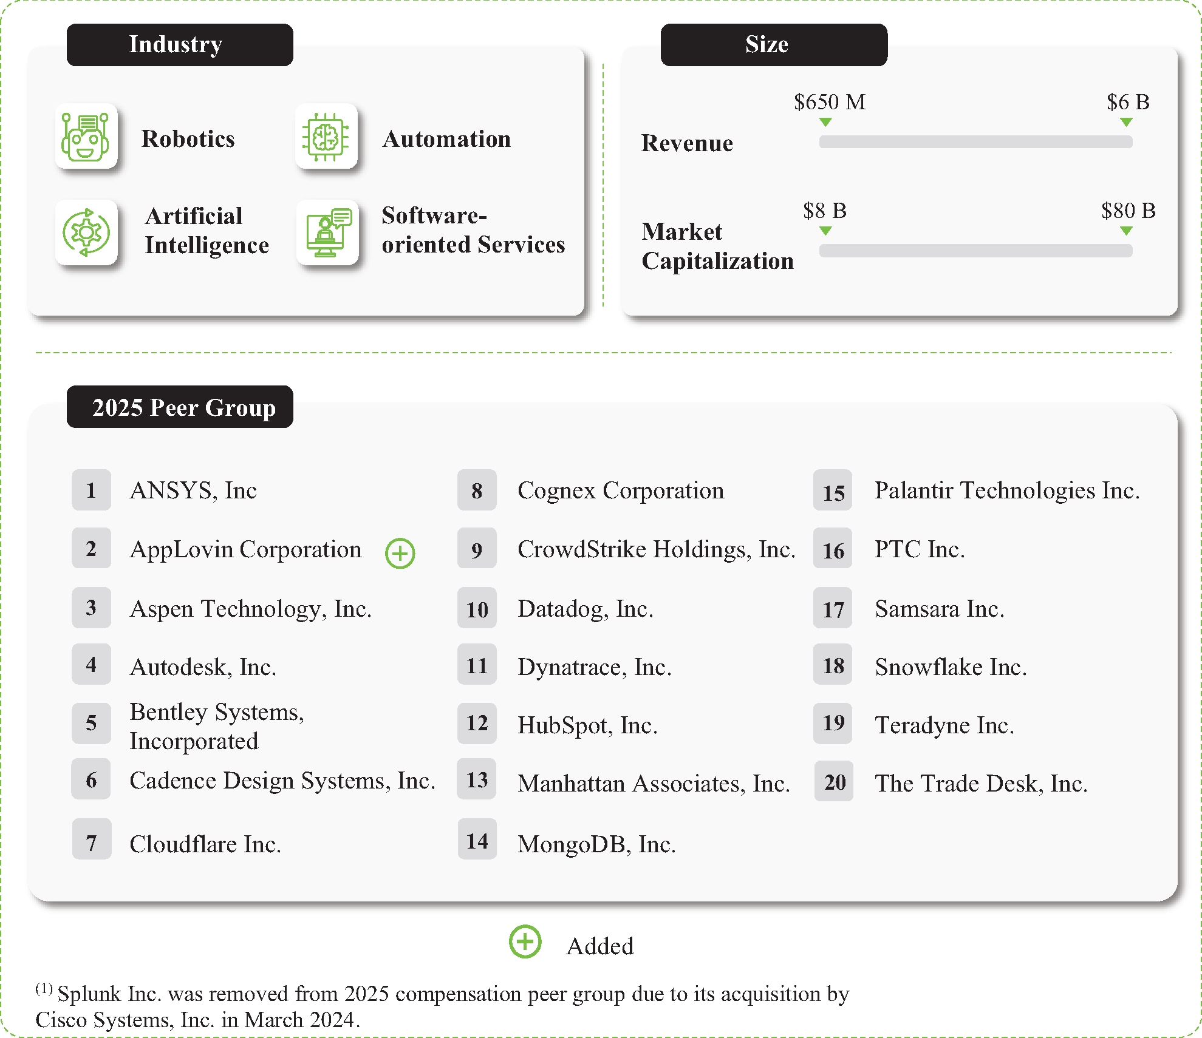This screenshot has height=1038, width=1202.
Task: Select the Size header tab
Action: pos(774,45)
